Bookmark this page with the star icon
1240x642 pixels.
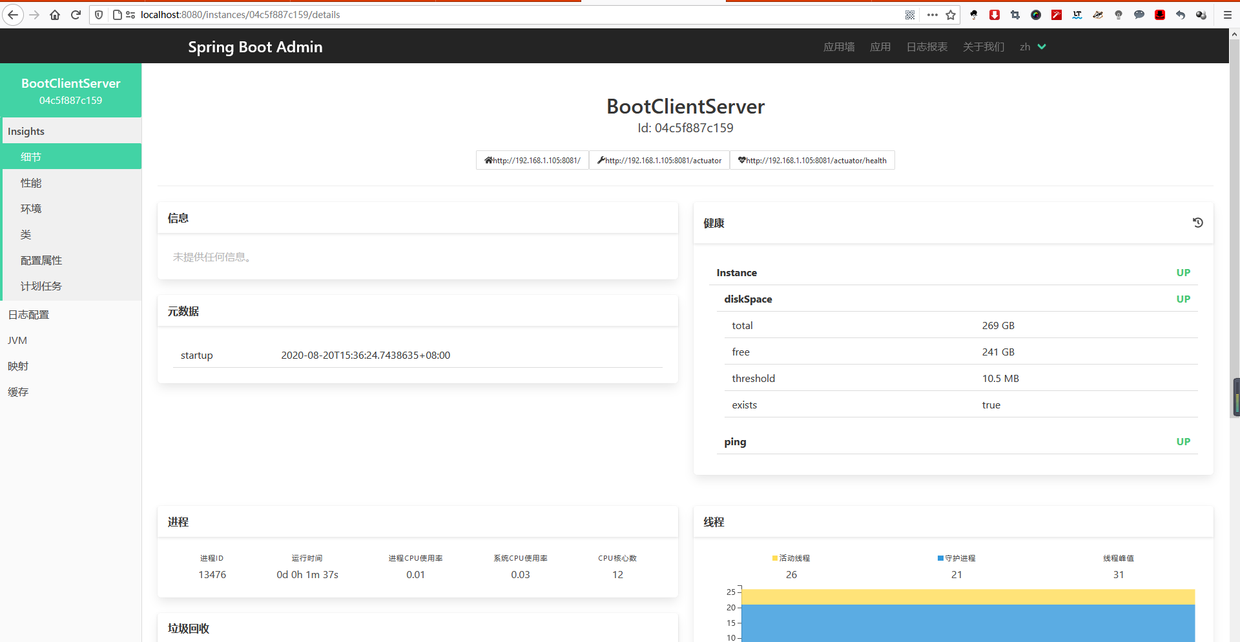[x=951, y=15]
